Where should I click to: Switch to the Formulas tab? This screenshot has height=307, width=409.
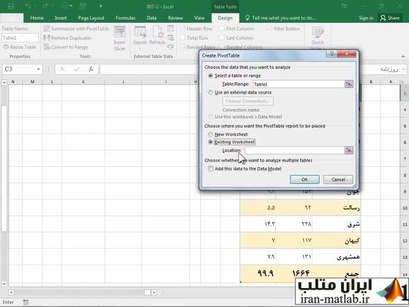point(125,18)
